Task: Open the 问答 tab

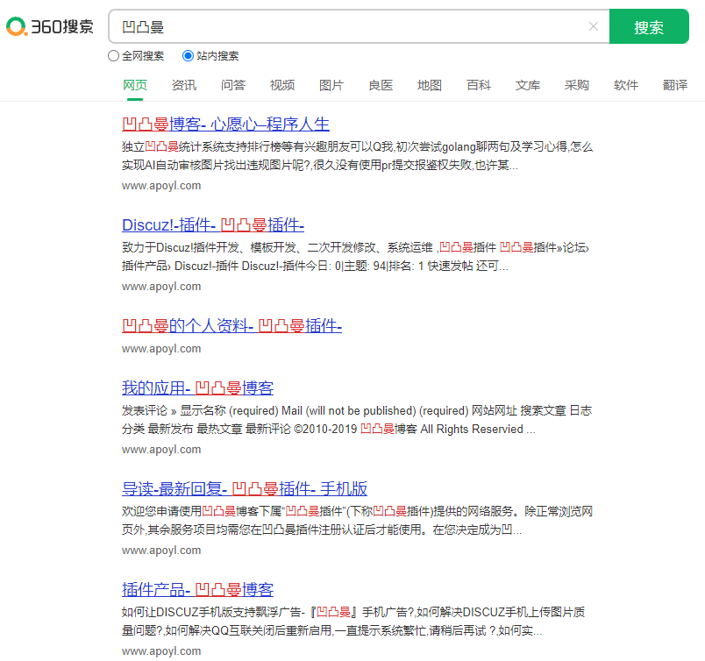Action: 233,85
